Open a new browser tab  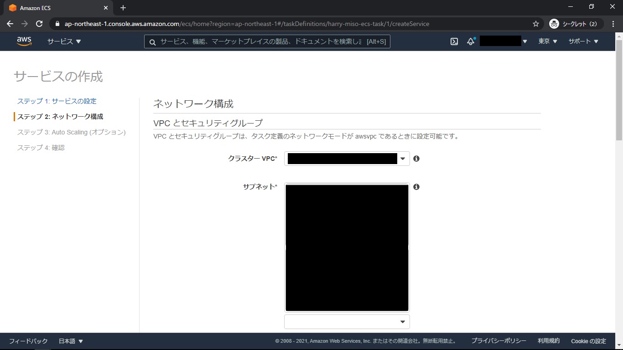coord(123,8)
